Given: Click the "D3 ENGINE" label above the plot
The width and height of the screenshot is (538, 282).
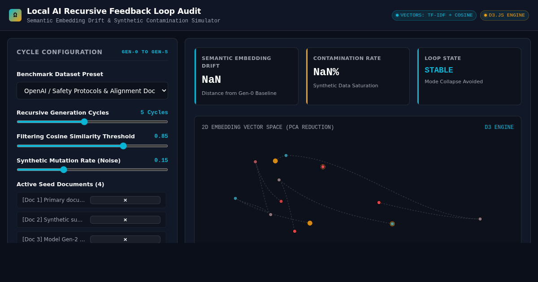Looking at the screenshot, I should click(x=499, y=128).
